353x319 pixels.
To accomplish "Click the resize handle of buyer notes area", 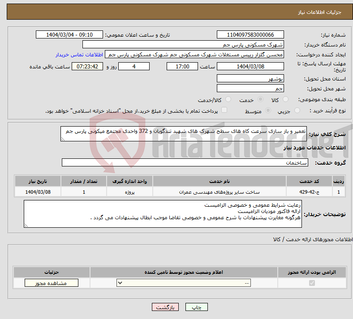I will tap(26, 225).
